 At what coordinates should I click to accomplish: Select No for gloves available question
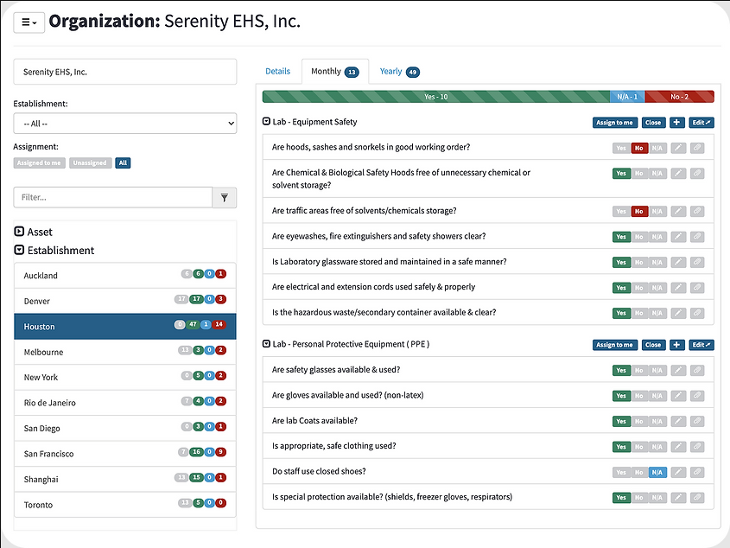pos(639,396)
